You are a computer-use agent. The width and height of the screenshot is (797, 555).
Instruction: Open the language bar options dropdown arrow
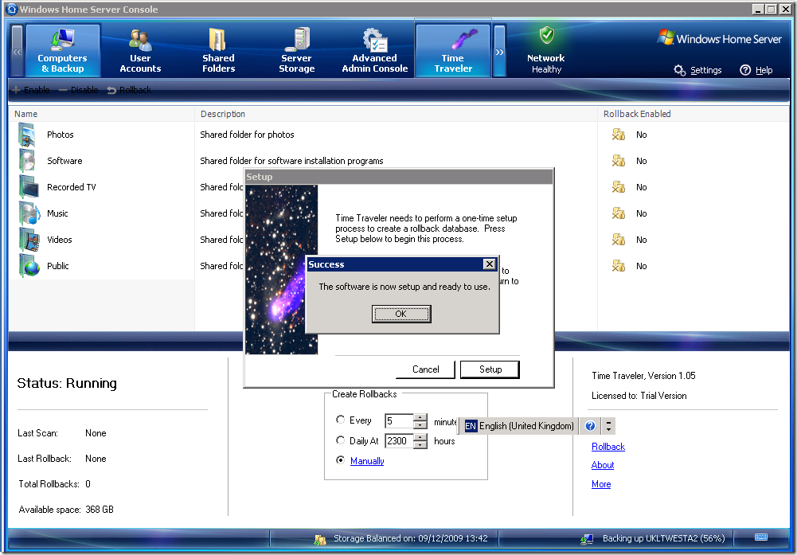point(608,426)
